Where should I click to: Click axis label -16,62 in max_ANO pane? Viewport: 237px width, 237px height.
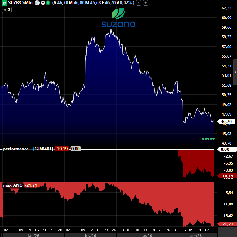228,216
